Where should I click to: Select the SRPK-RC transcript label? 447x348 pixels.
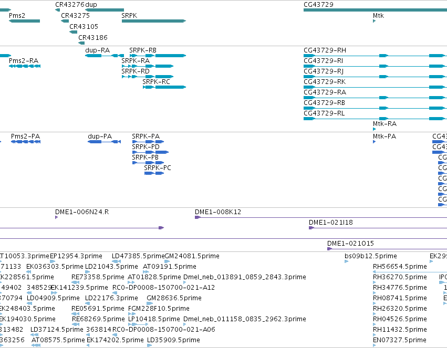click(x=156, y=82)
